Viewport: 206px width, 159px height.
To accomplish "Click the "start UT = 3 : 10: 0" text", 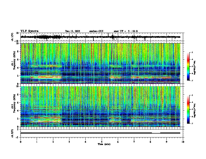I will coord(126,31).
